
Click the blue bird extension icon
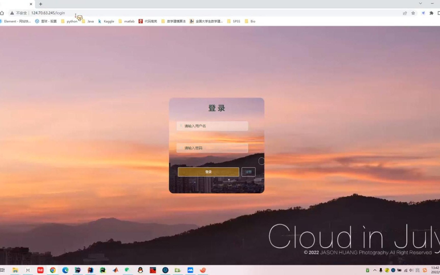(x=423, y=13)
